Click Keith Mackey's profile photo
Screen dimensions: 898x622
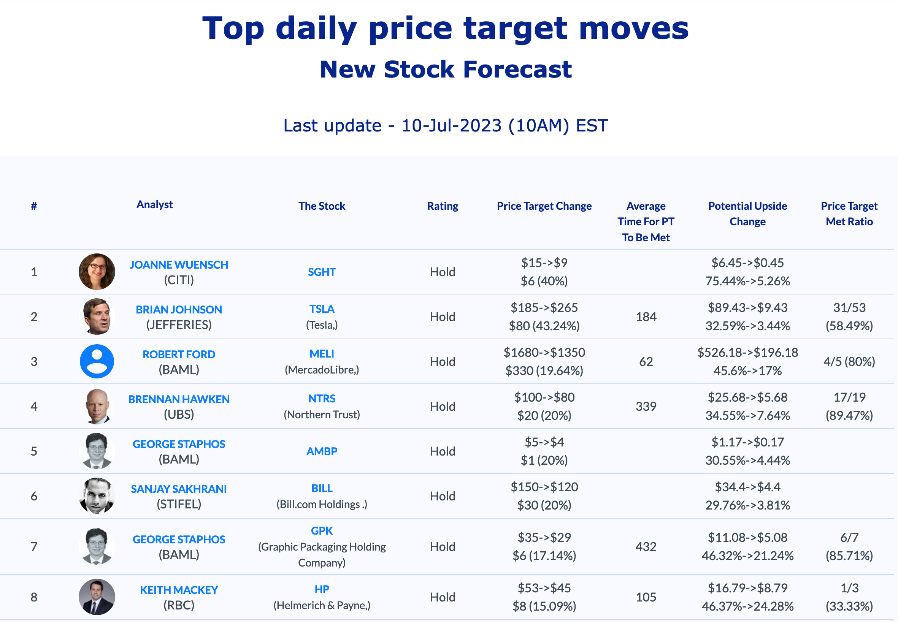(97, 597)
